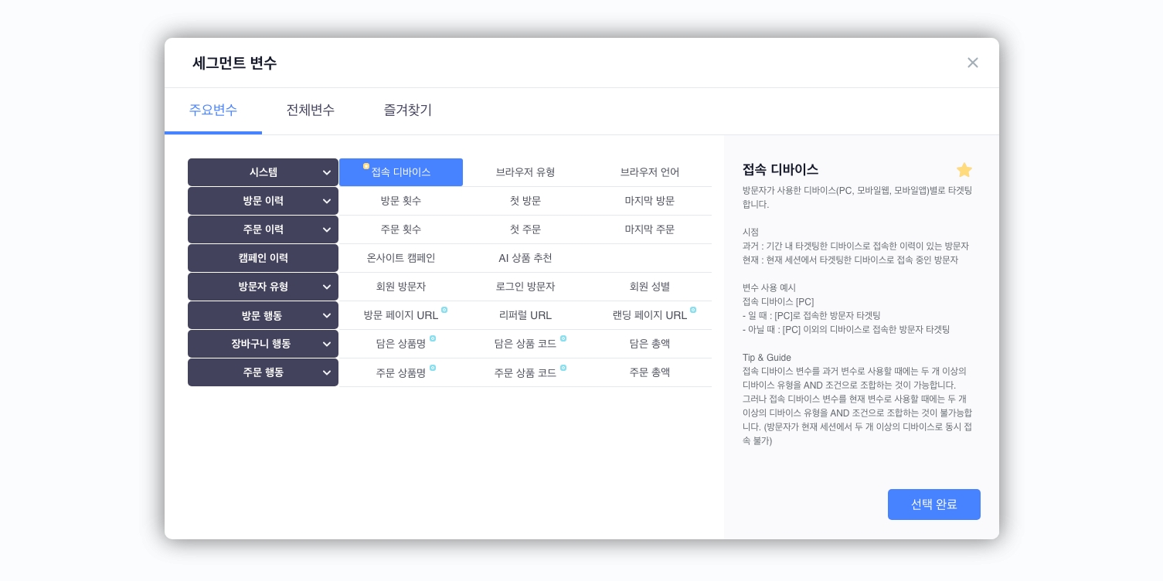Click the 캠페인 이력 category header
Viewport: 1163px width, 581px height.
tap(263, 258)
